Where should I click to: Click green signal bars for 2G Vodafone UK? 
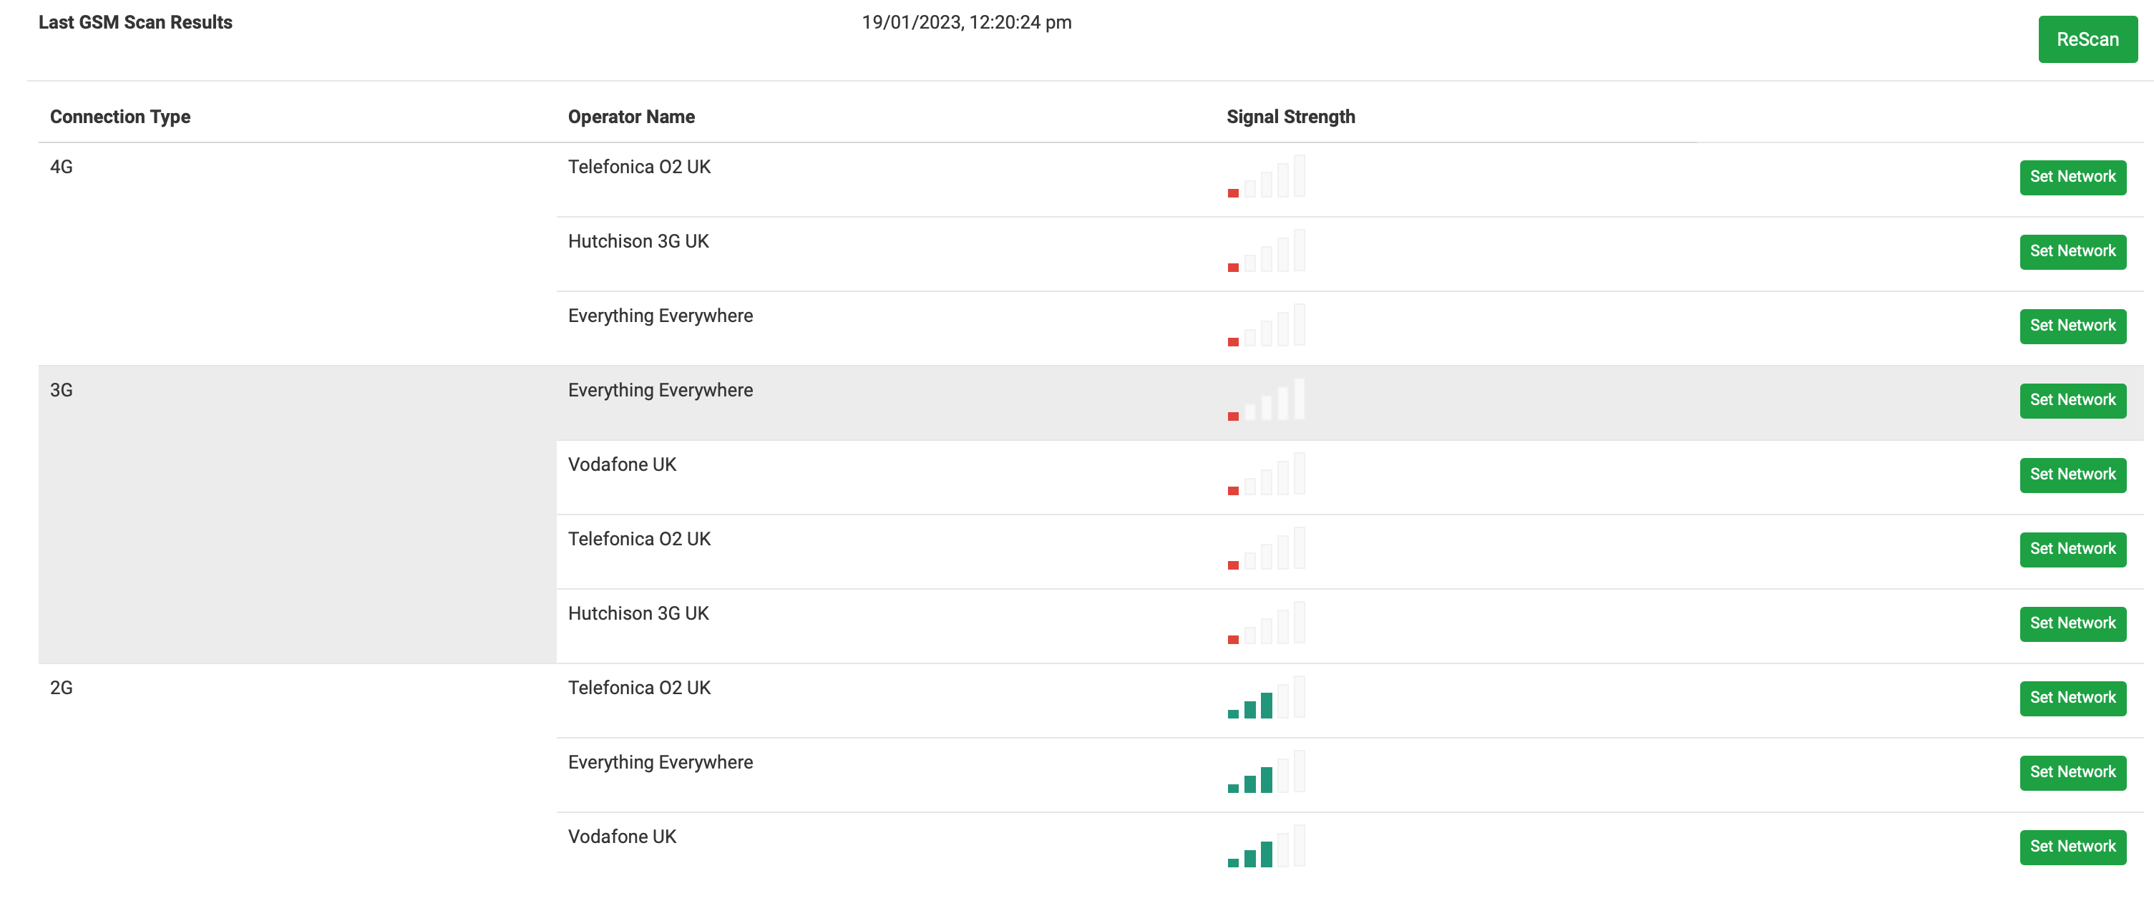coord(1266,847)
